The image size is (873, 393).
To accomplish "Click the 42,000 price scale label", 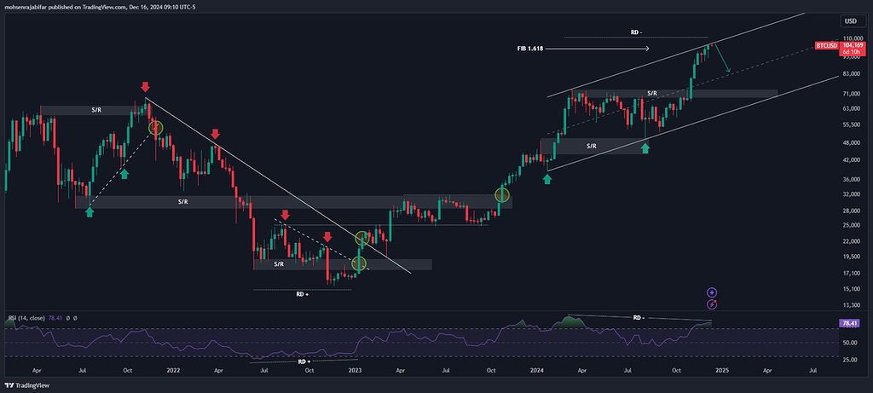I will click(x=853, y=159).
